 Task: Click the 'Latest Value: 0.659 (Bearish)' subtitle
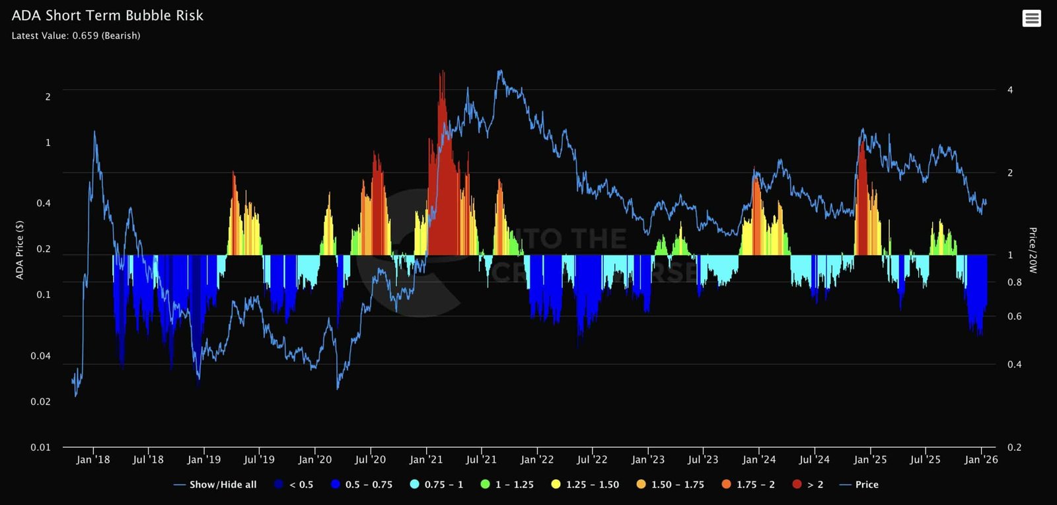pyautogui.click(x=76, y=36)
